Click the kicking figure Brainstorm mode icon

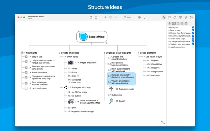tap(111, 89)
